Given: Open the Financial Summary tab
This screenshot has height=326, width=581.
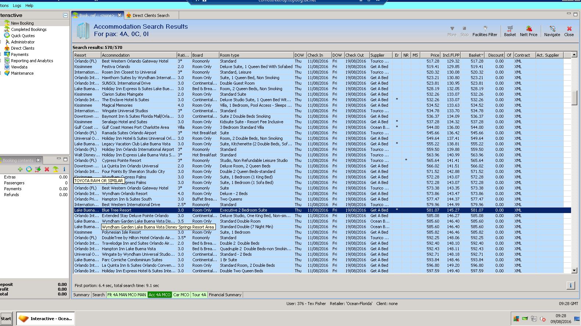Looking at the screenshot, I should pyautogui.click(x=225, y=295).
